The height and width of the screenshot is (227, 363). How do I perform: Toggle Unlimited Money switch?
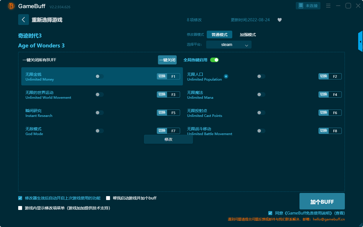tap(100, 76)
